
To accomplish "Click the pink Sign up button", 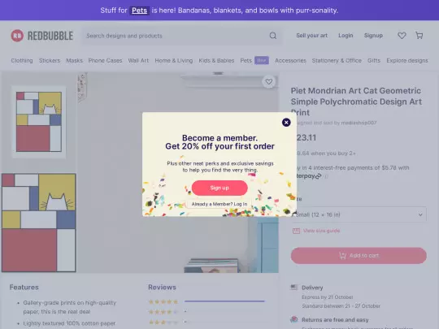I will click(x=219, y=188).
